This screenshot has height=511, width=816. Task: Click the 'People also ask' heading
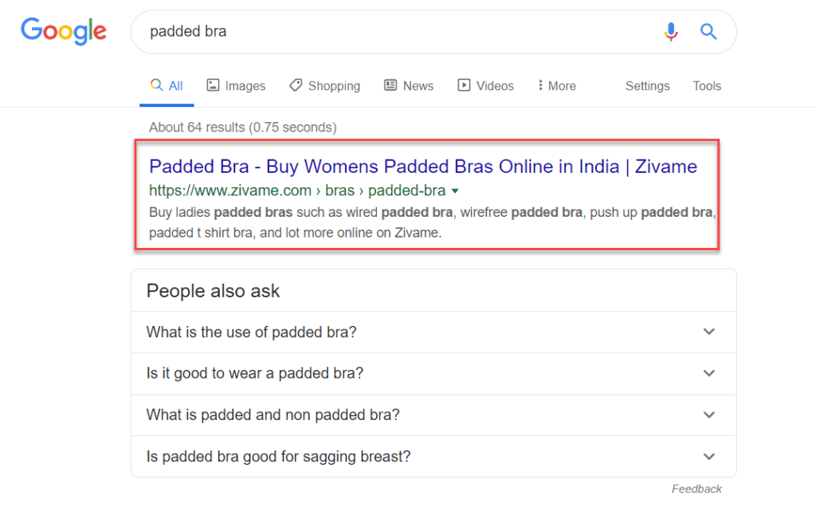pyautogui.click(x=213, y=291)
